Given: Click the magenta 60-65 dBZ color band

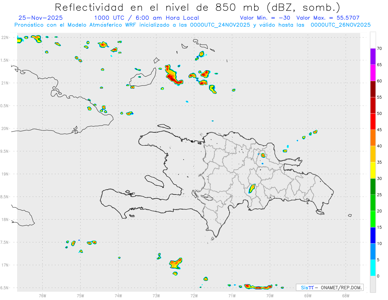Looking at the screenshot, I should (373, 73).
